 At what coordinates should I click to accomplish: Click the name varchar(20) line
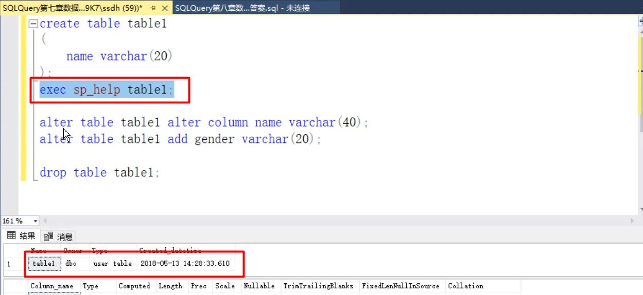click(119, 57)
